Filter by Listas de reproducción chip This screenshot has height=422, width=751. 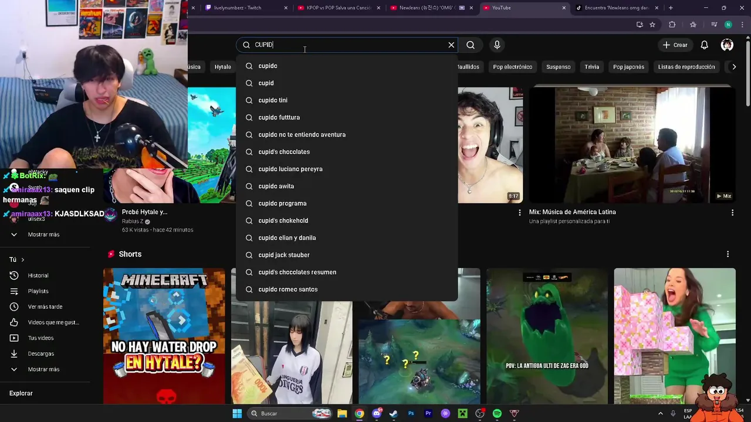click(686, 67)
